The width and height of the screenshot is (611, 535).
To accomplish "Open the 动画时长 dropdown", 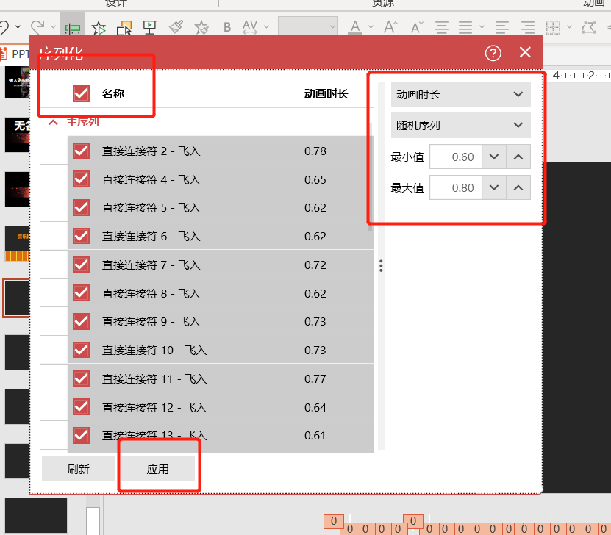I will pos(460,94).
